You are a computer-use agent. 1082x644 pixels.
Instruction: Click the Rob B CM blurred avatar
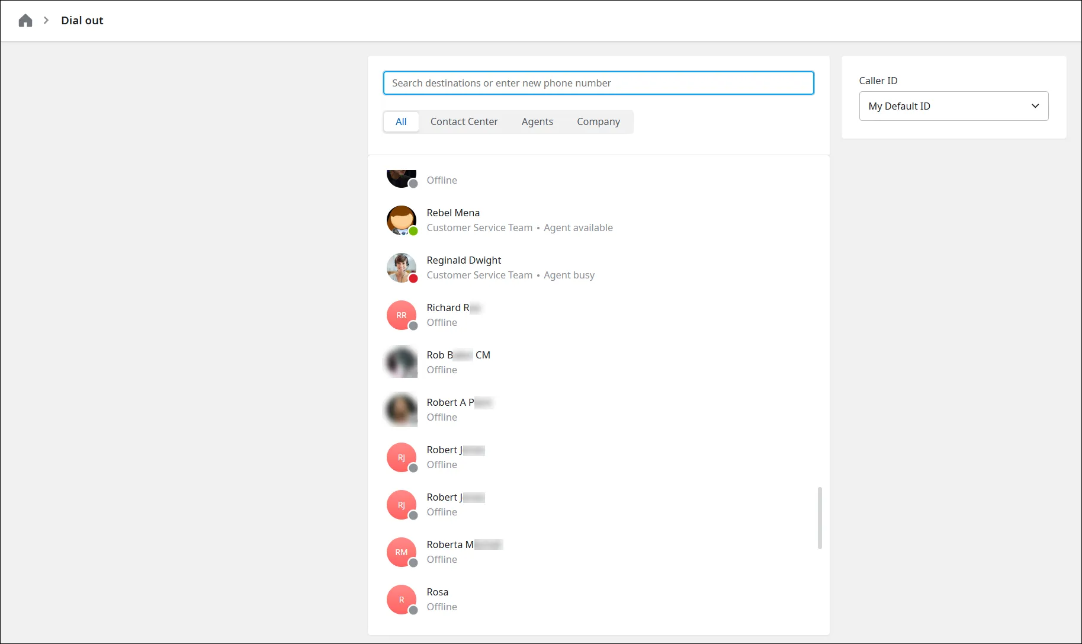pyautogui.click(x=402, y=363)
